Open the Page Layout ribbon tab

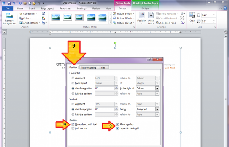(x=47, y=8)
